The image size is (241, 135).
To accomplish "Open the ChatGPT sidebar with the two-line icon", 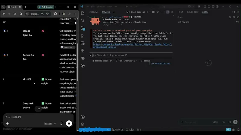I will point(5,22).
